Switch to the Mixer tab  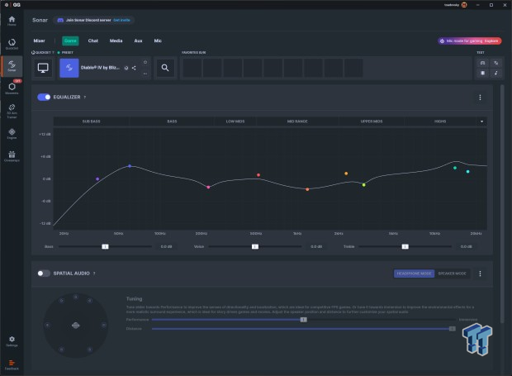click(39, 40)
